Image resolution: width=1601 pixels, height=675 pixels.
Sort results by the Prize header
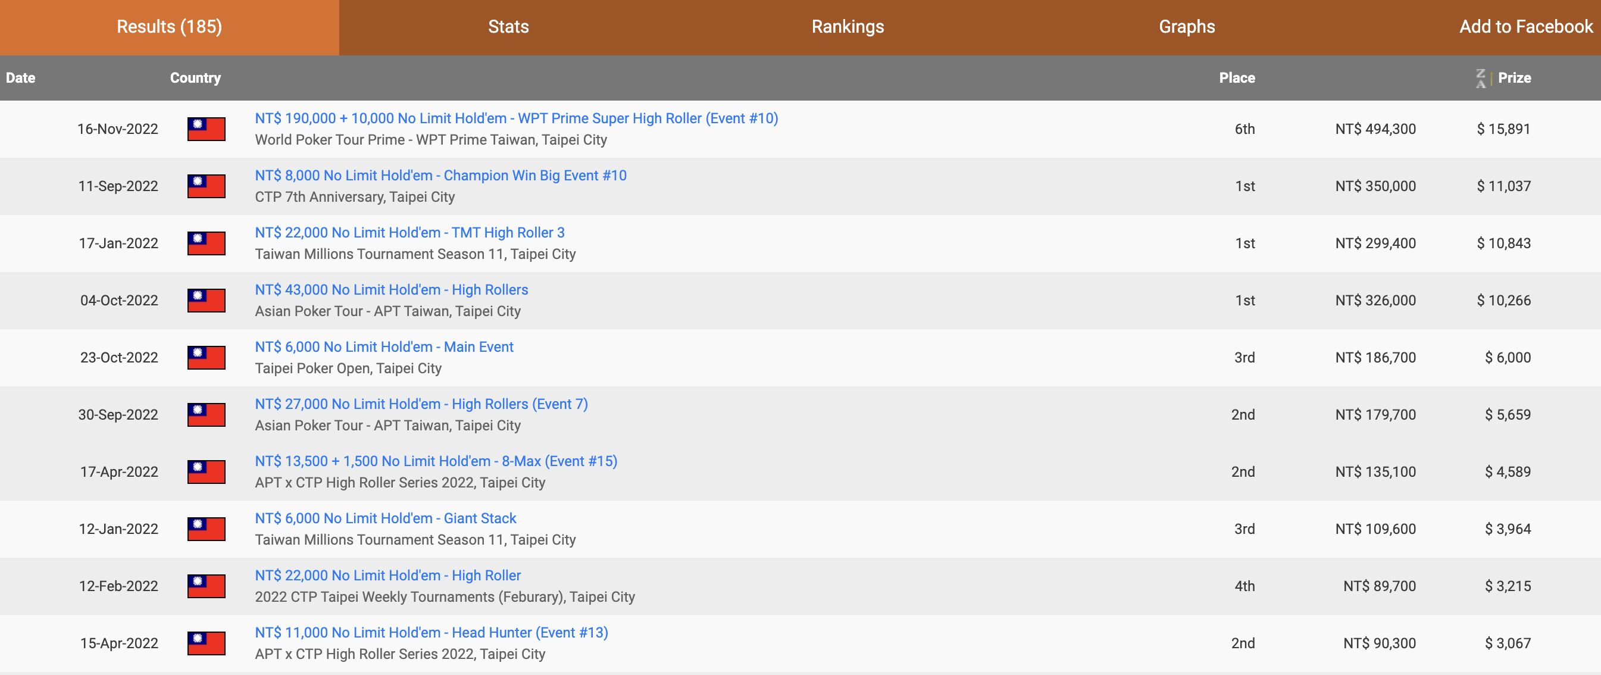click(x=1514, y=79)
